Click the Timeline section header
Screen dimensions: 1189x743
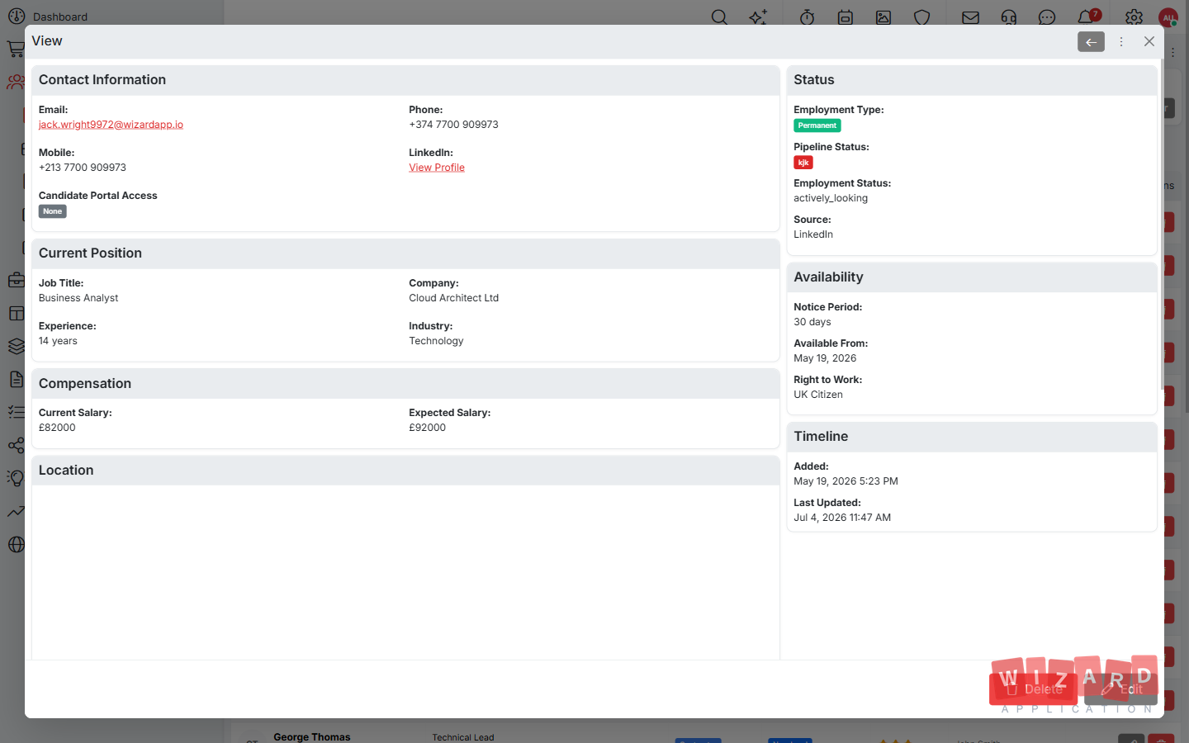coord(972,437)
